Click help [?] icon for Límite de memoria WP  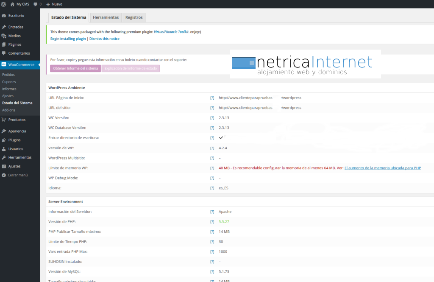(212, 168)
